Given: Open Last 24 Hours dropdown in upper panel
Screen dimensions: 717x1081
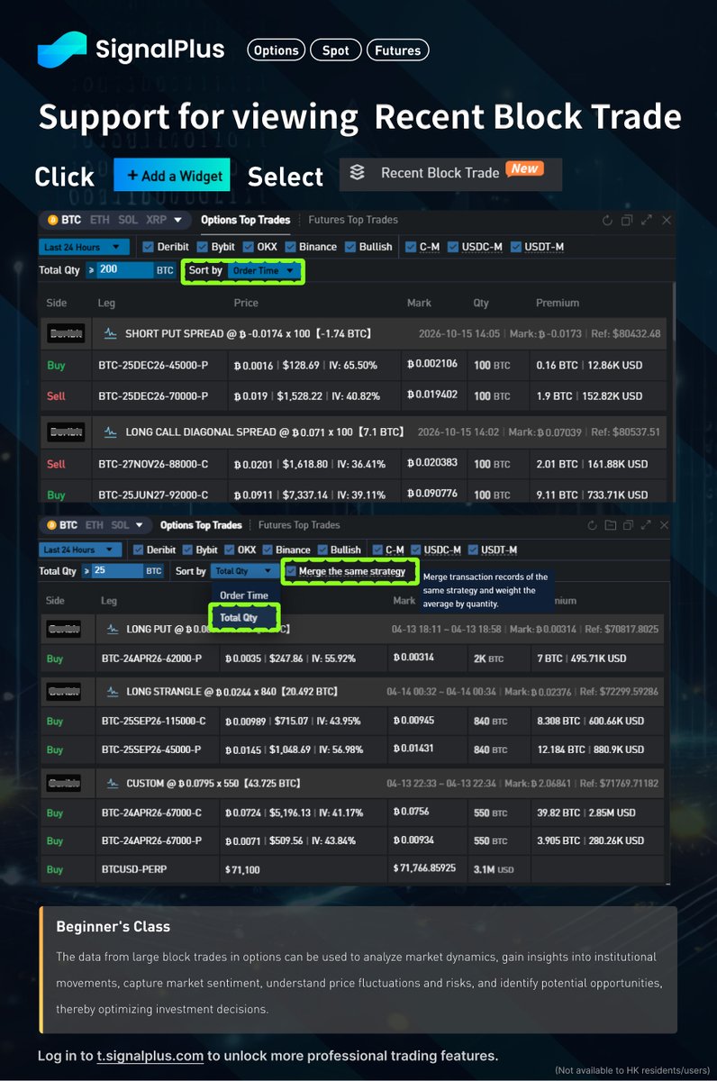Looking at the screenshot, I should click(x=84, y=247).
